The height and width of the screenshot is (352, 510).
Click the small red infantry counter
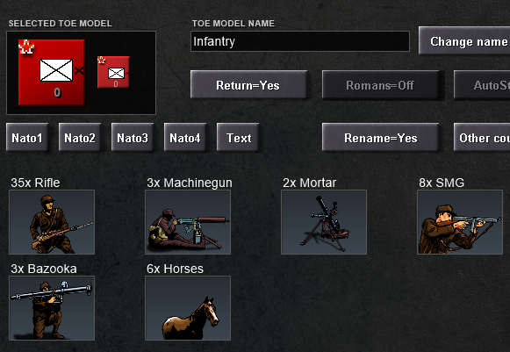point(113,72)
